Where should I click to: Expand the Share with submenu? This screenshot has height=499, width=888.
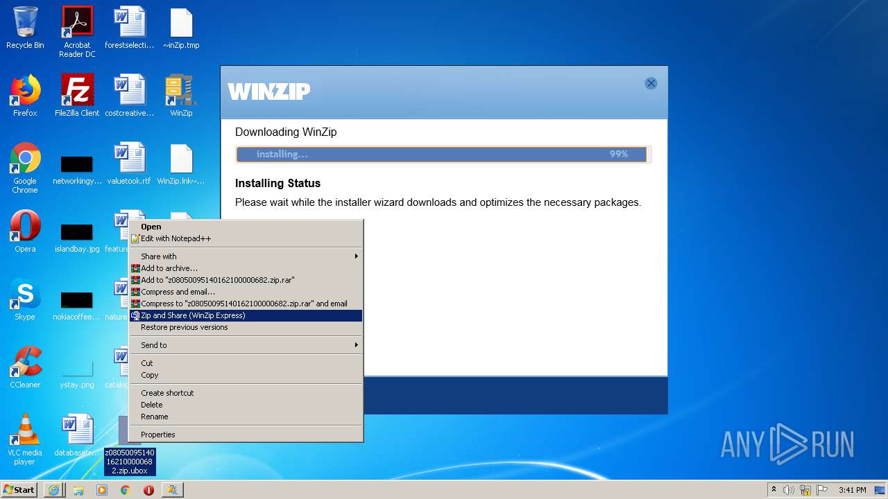246,256
